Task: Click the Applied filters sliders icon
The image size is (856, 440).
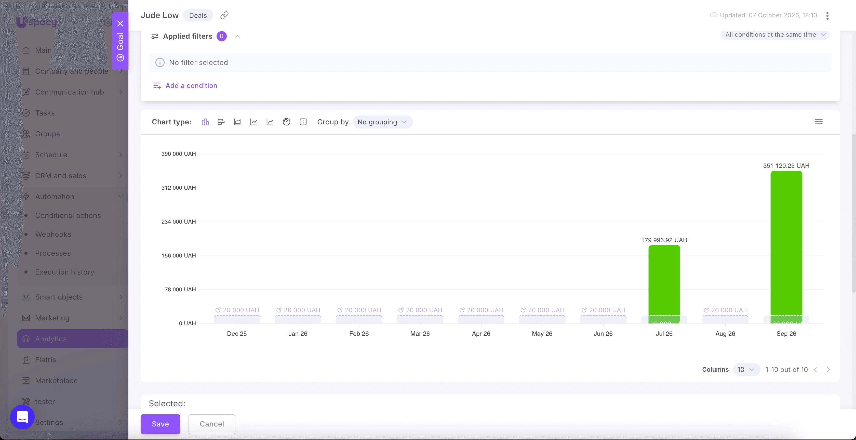Action: pos(155,36)
